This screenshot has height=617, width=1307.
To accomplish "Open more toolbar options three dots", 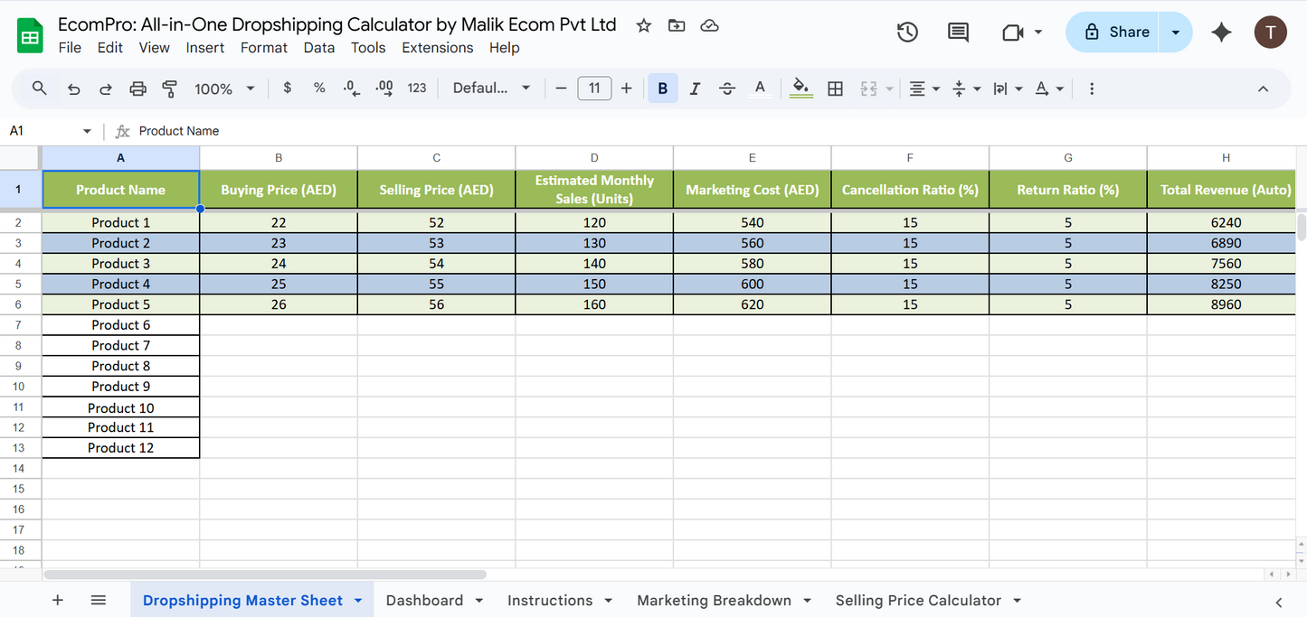I will pyautogui.click(x=1092, y=89).
